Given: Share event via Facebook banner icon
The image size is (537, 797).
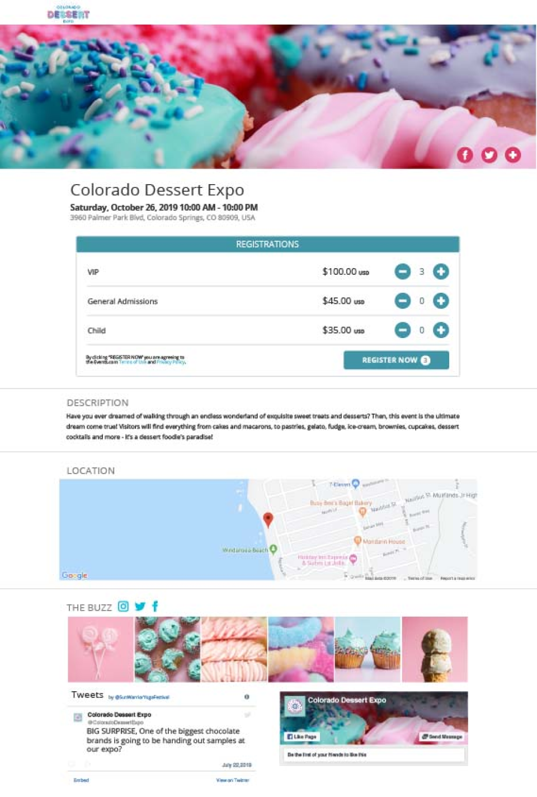Looking at the screenshot, I should (x=465, y=154).
